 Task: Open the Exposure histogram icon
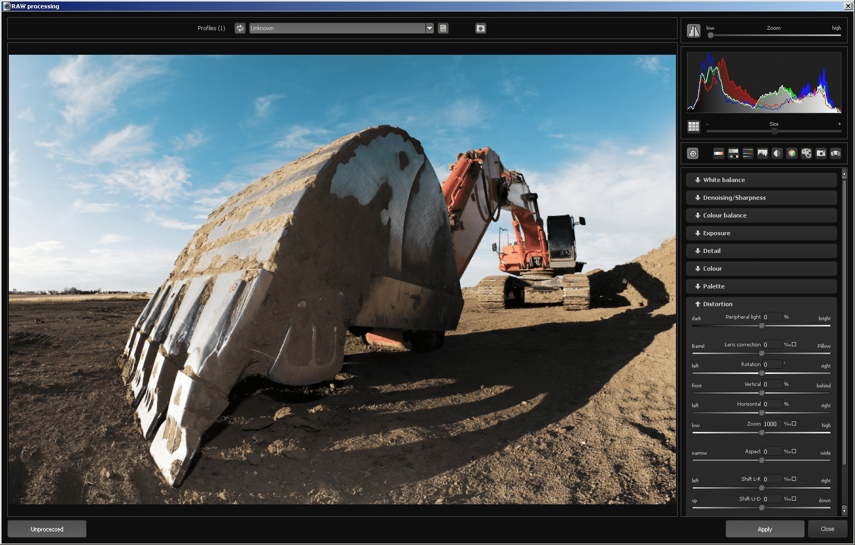click(x=763, y=153)
